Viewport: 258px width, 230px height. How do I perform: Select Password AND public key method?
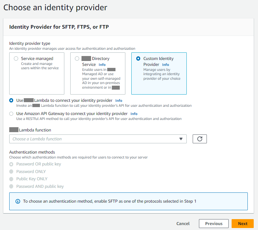pos(12,187)
